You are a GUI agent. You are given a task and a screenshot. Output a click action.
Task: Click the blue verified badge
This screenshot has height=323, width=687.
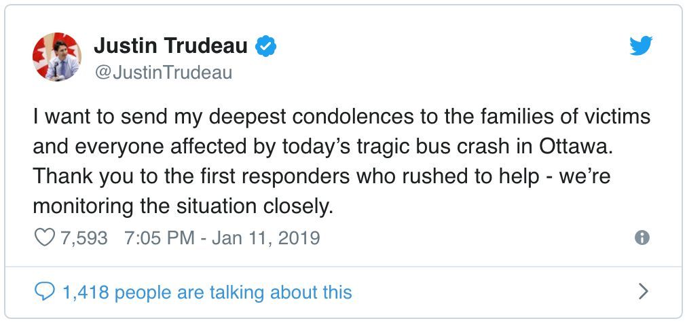tap(265, 46)
